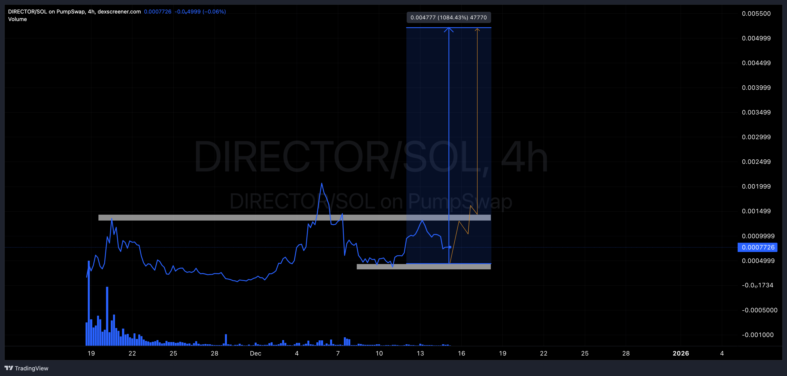Screen dimensions: 787x376
Task: Click the current price tag 0.0007726
Action: tap(757, 247)
